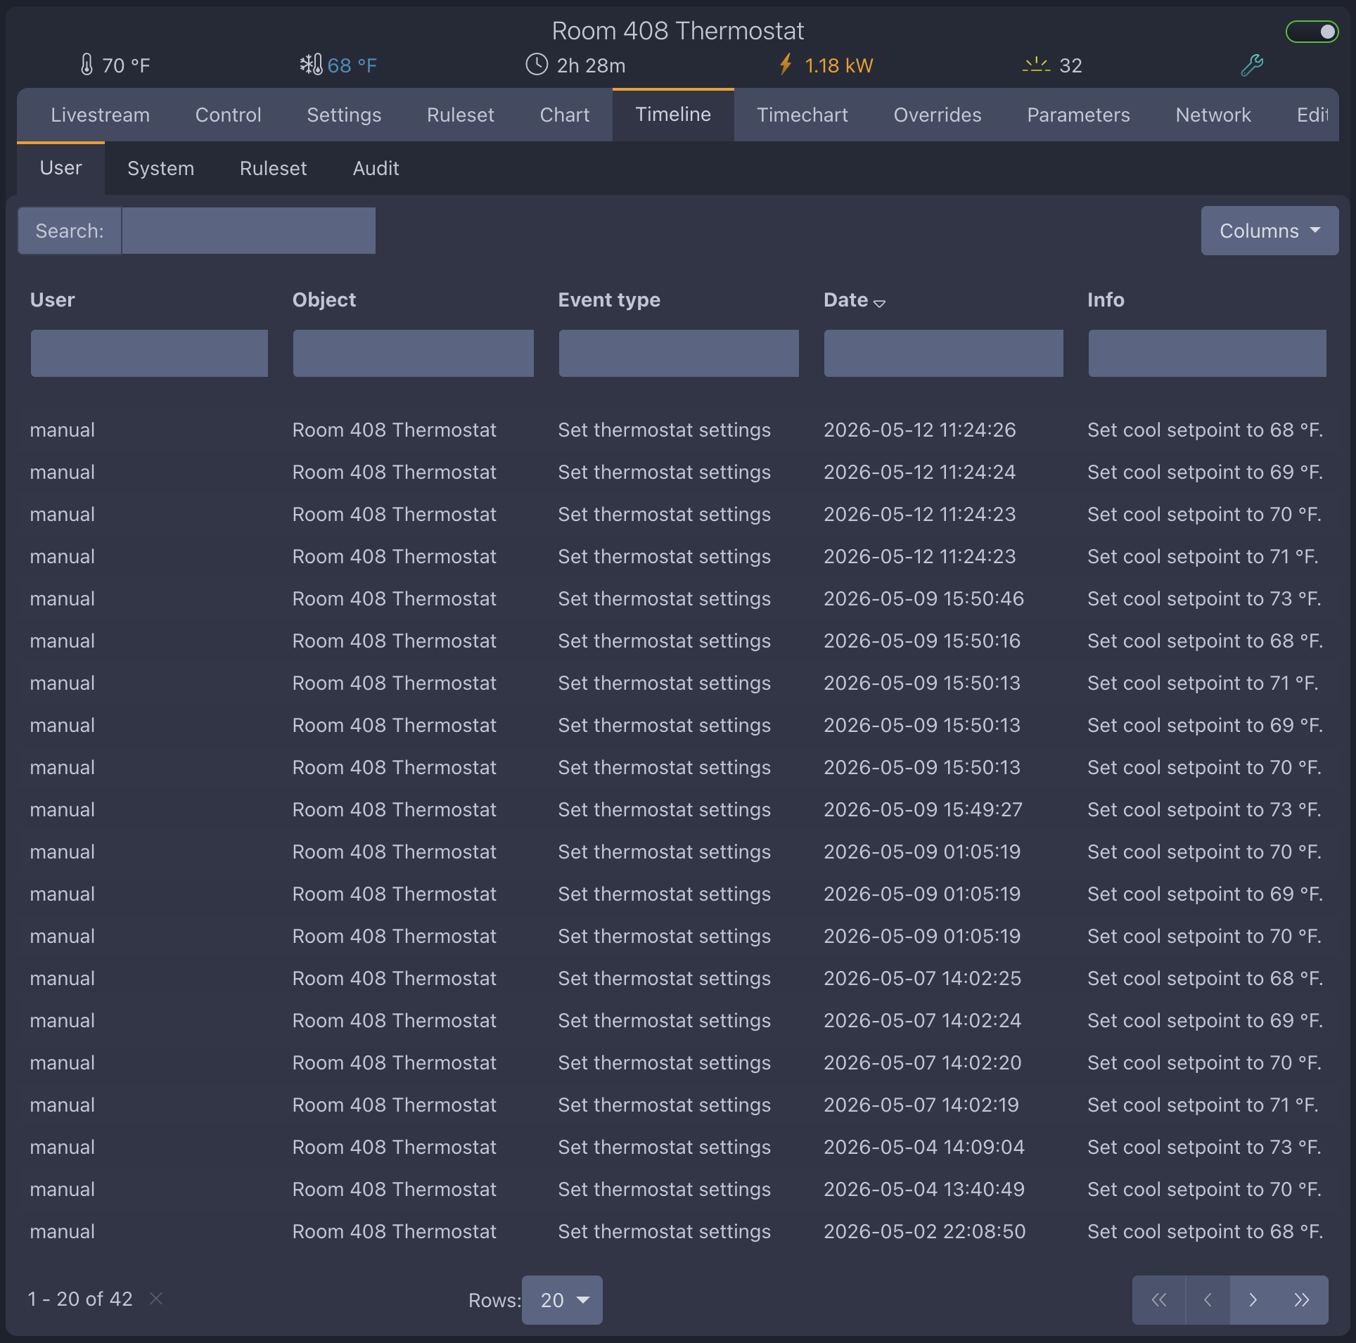Open the Settings tab

(344, 115)
